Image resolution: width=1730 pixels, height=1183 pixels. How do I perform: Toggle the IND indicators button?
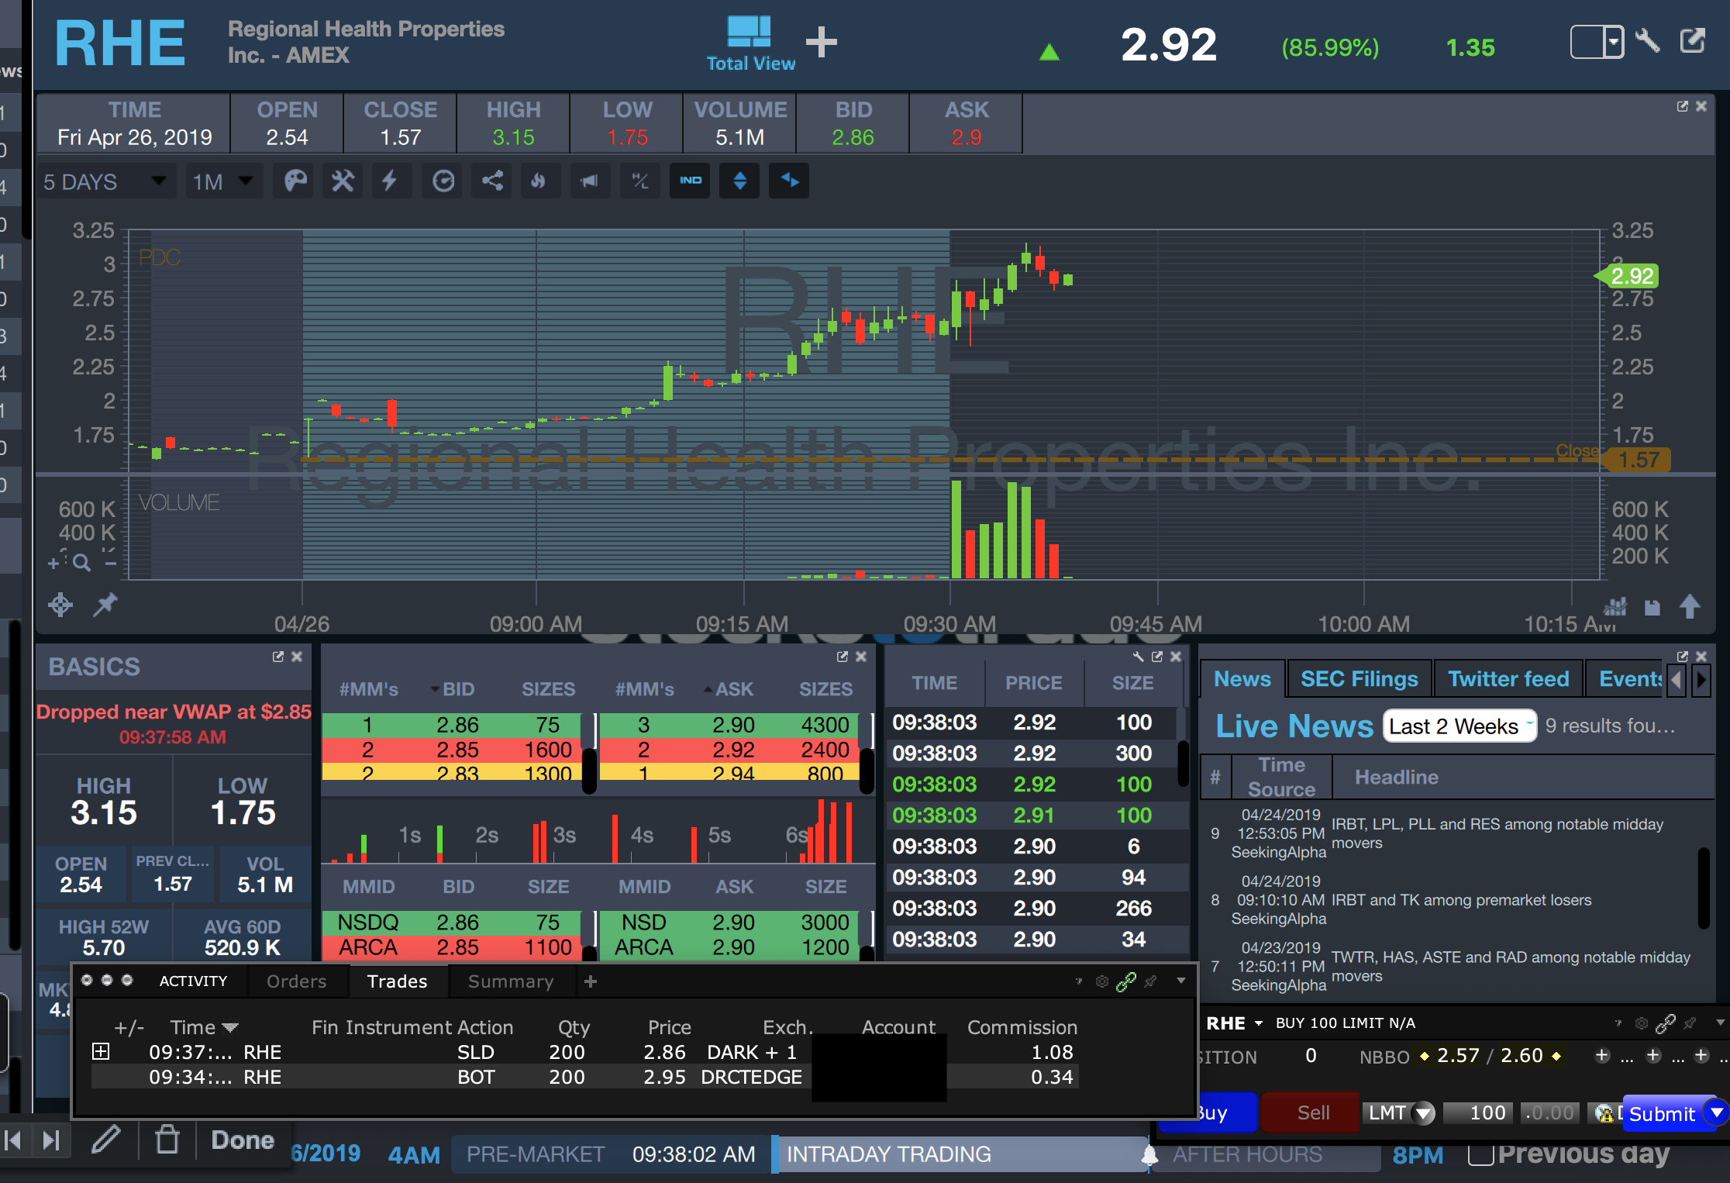pos(690,181)
